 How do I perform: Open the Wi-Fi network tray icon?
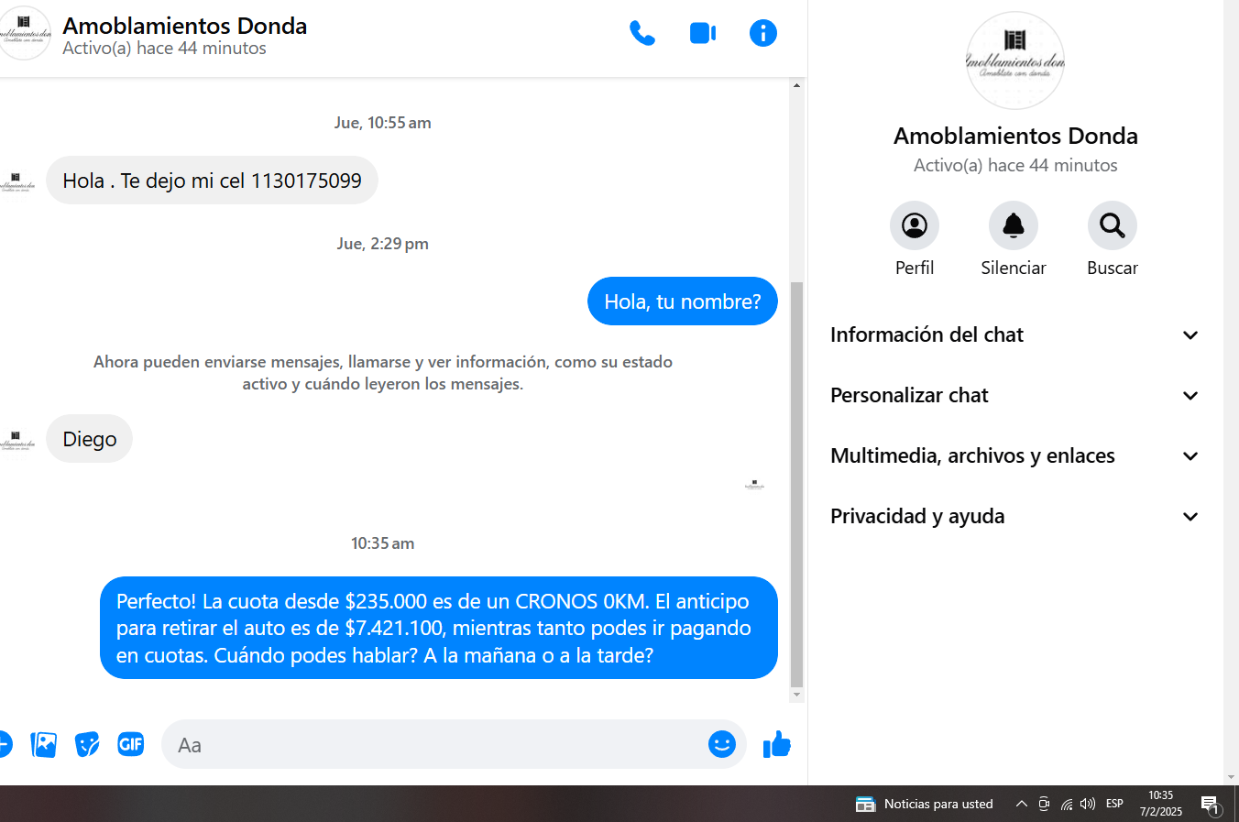1067,804
